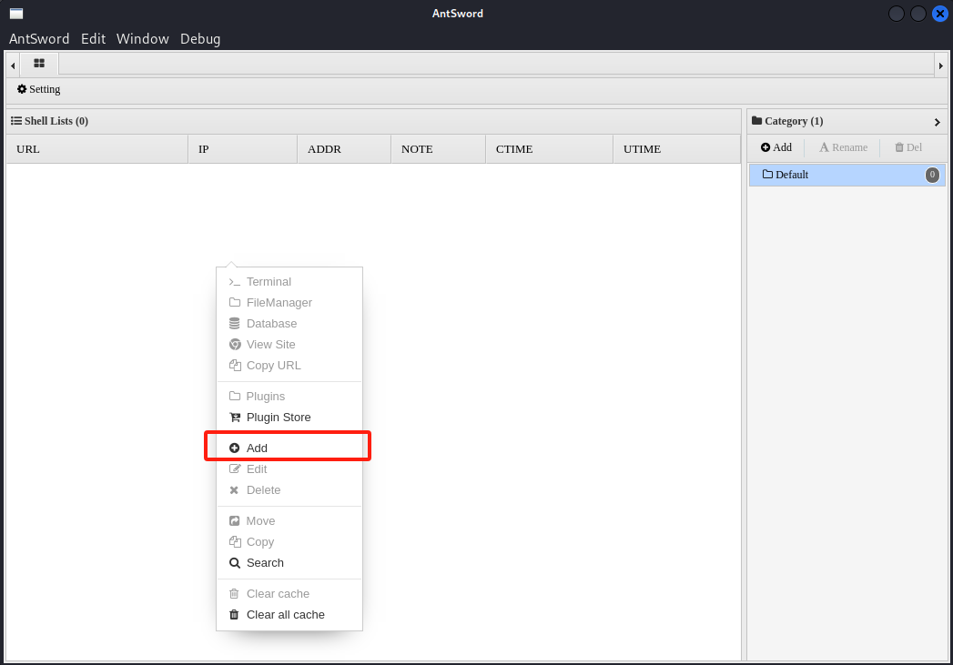This screenshot has width=953, height=665.
Task: Sort by the ADDR column header
Action: (344, 149)
